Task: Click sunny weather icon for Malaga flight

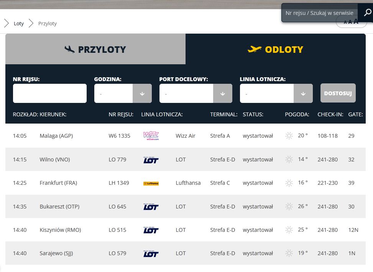Action: coord(289,136)
